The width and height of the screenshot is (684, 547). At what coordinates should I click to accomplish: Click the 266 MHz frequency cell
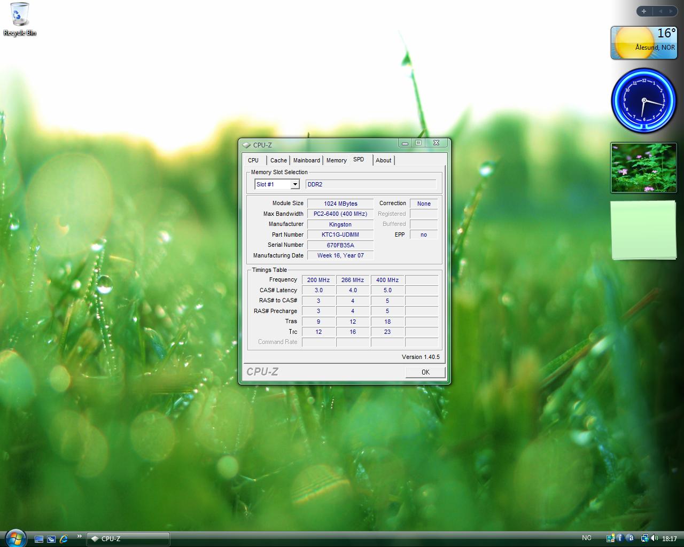[353, 280]
